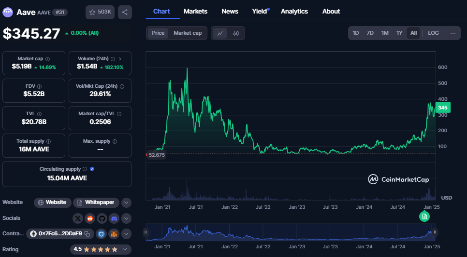Switch to line chart view icon
Image resolution: width=467 pixels, height=257 pixels.
click(x=220, y=33)
